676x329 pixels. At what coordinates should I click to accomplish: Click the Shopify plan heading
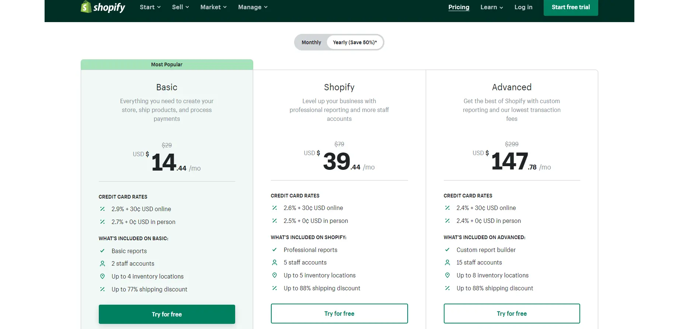tap(339, 87)
